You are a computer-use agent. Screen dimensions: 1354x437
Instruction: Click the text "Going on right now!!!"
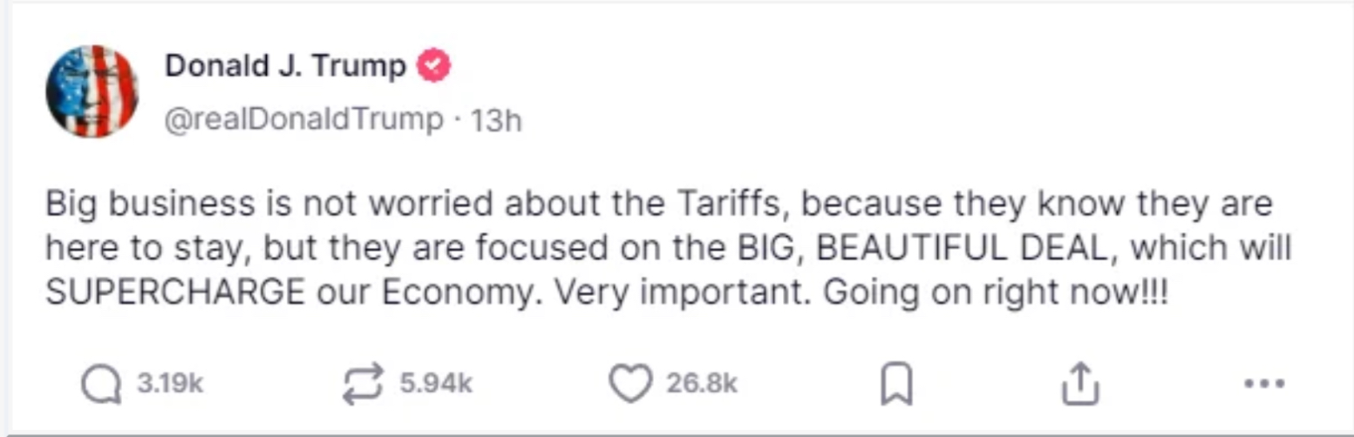point(994,293)
